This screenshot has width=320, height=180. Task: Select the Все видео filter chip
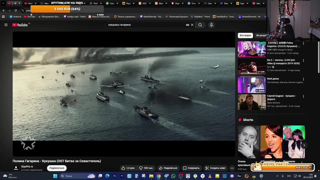[245, 35]
